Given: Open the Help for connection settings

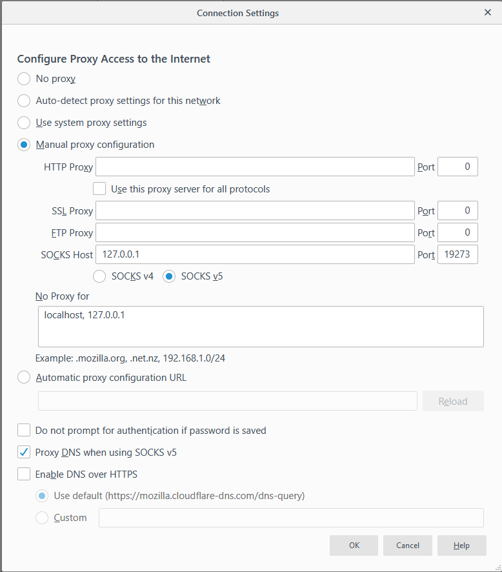Looking at the screenshot, I should [x=461, y=545].
